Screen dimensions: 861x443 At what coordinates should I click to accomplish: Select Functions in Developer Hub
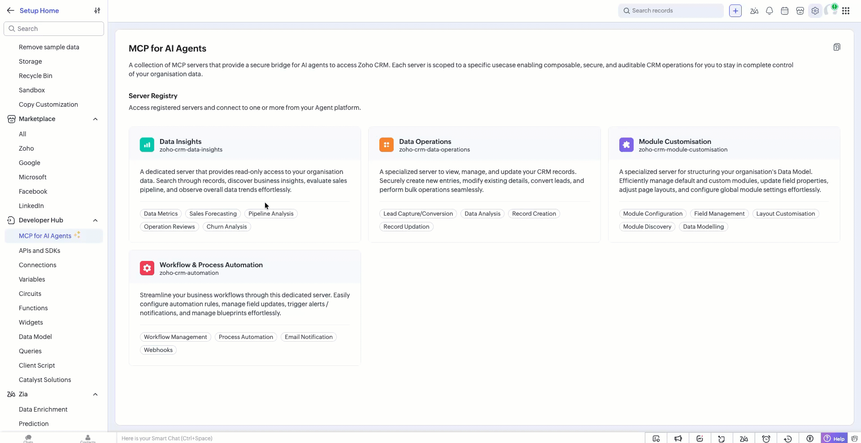(x=33, y=308)
